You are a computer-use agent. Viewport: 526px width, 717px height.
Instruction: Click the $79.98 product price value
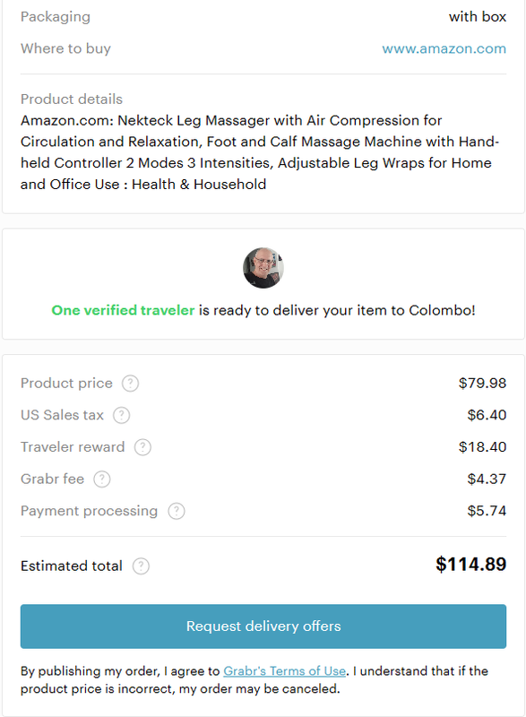click(483, 384)
